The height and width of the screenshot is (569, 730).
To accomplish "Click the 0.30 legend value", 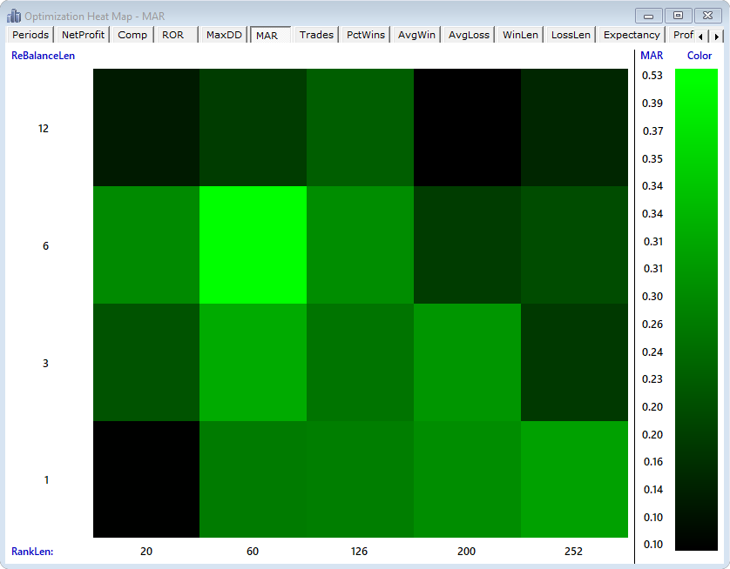I will [x=652, y=297].
